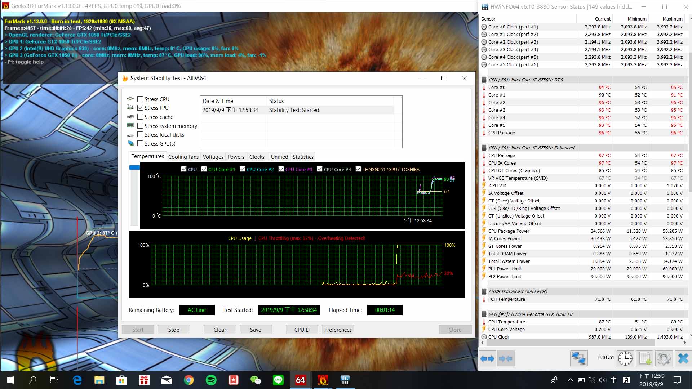Open Task View on the taskbar
692x389 pixels.
point(54,380)
